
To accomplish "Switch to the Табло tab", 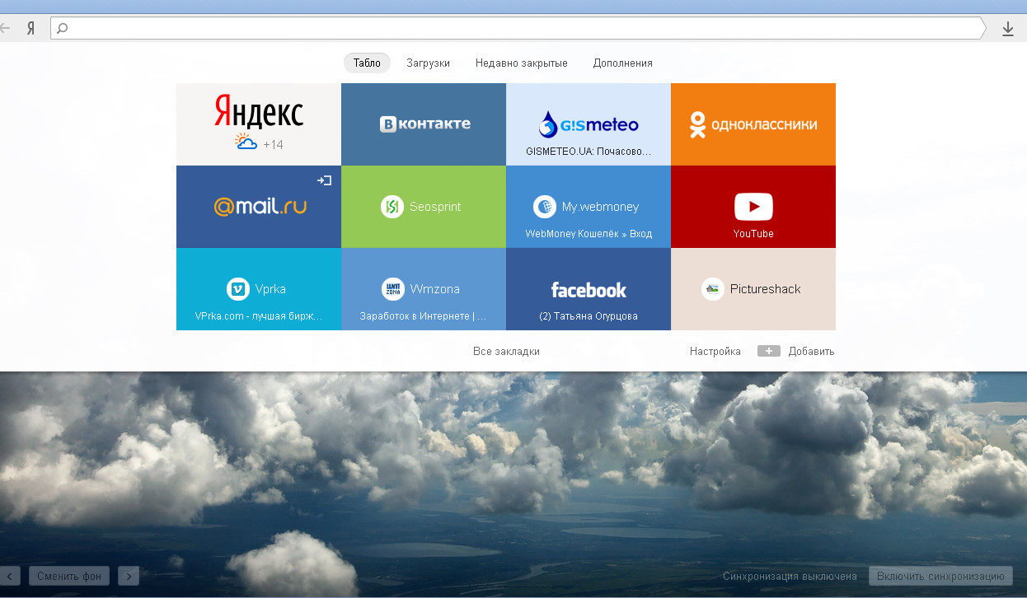I will [367, 63].
